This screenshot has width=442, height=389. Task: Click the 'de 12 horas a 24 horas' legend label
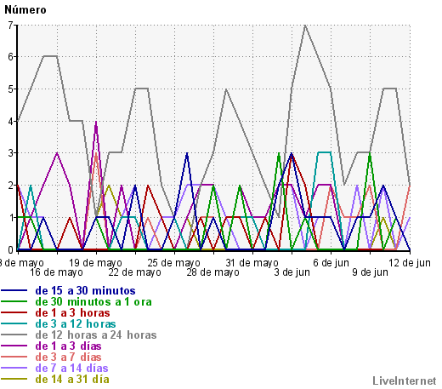pos(96,335)
